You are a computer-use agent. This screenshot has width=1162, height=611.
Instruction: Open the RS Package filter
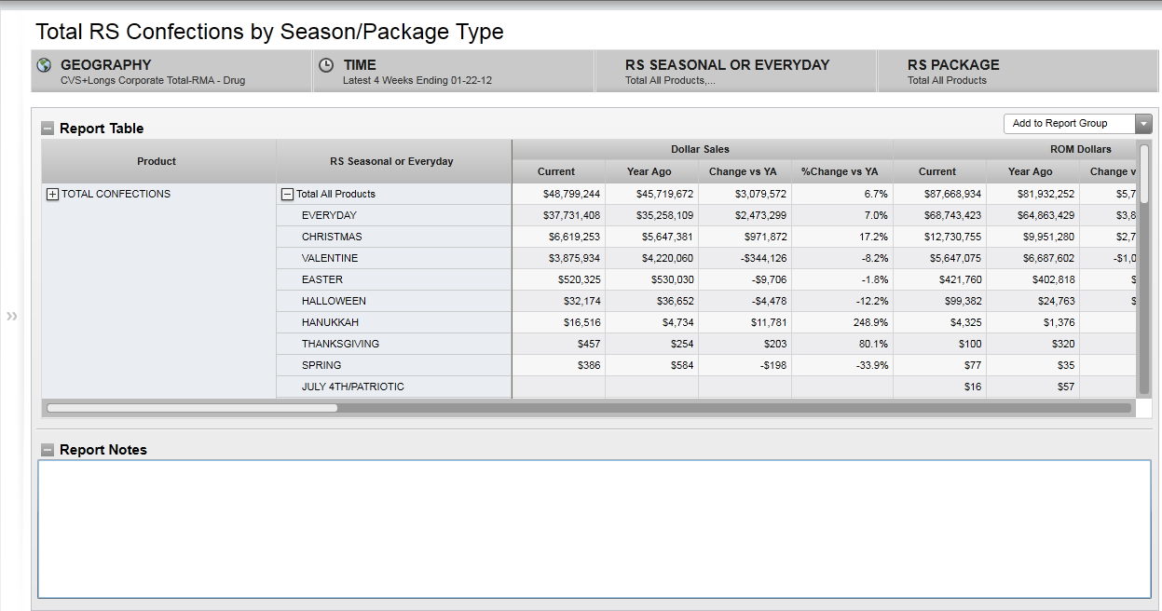coord(1018,72)
